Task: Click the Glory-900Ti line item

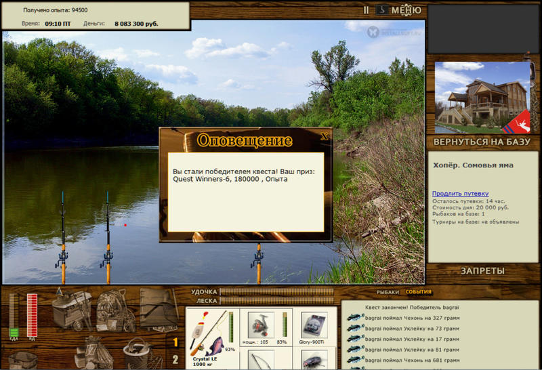Action: 314,325
